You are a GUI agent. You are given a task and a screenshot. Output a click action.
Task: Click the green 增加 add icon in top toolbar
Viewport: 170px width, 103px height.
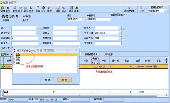click(2, 9)
